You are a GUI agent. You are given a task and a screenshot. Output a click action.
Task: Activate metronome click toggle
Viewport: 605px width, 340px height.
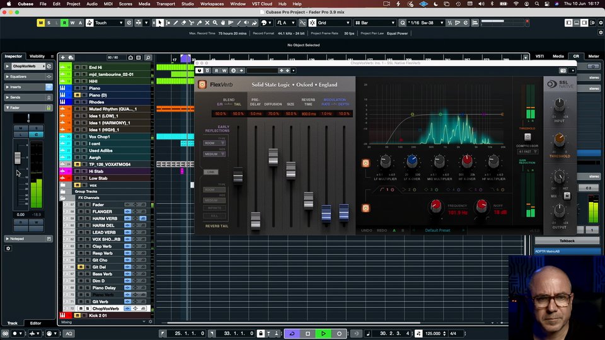point(418,334)
